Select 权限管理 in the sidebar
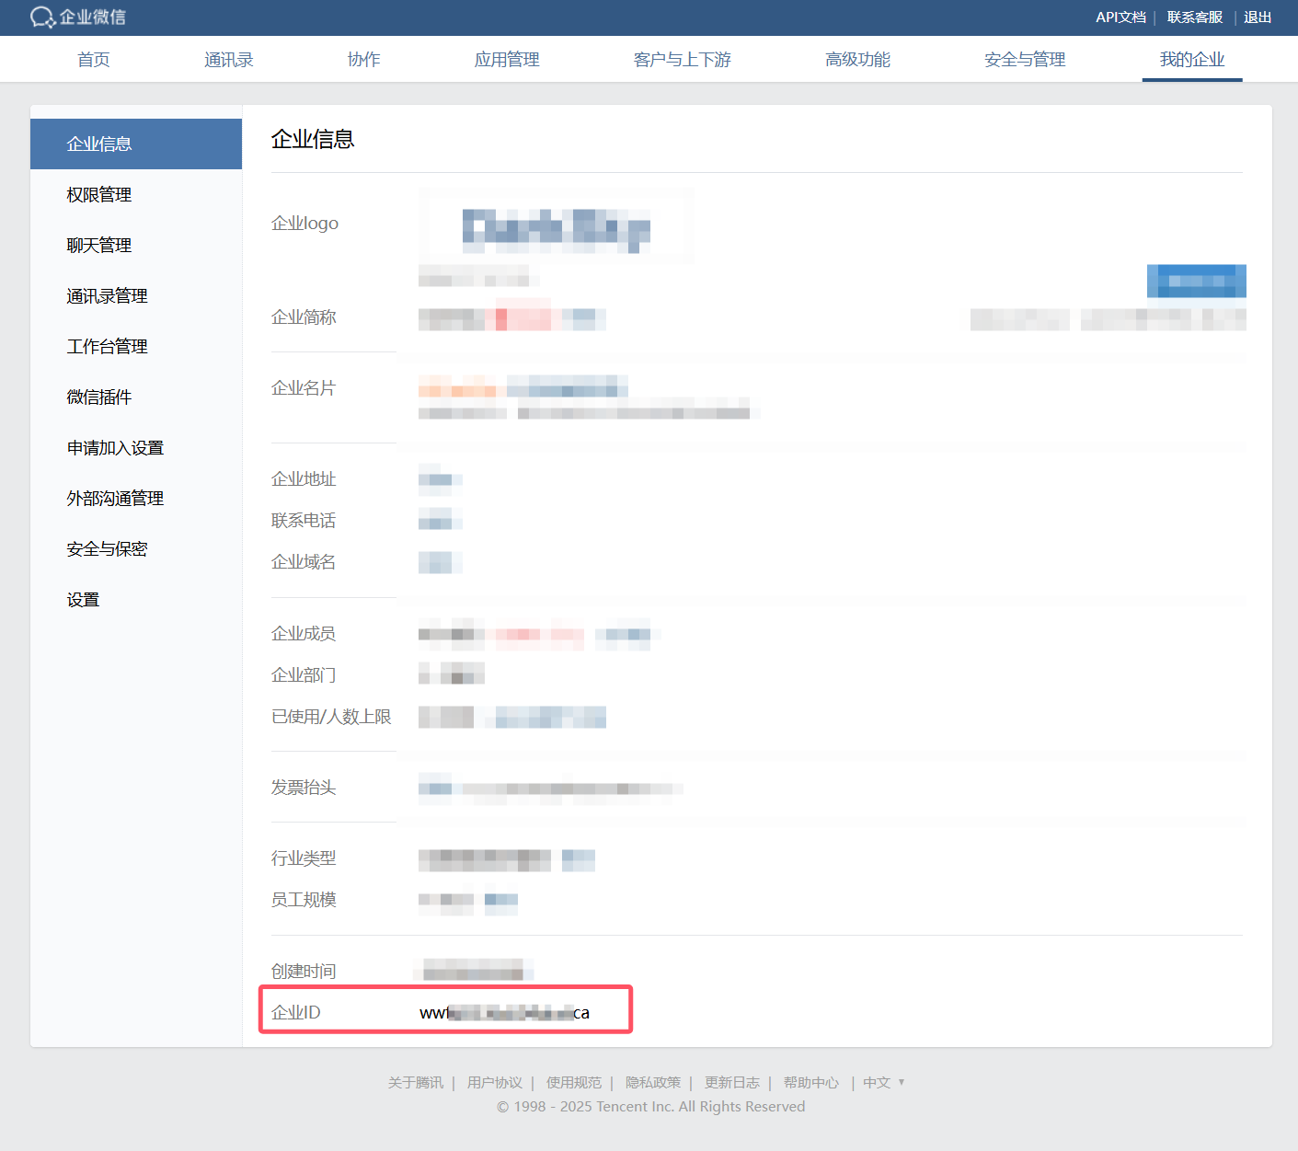This screenshot has width=1298, height=1151. click(99, 195)
